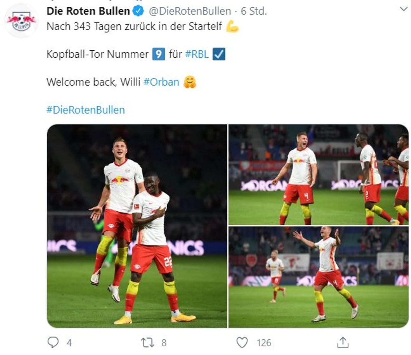The height and width of the screenshot is (355, 411).
Task: Open the 6 Std. timestamp
Action: [254, 11]
